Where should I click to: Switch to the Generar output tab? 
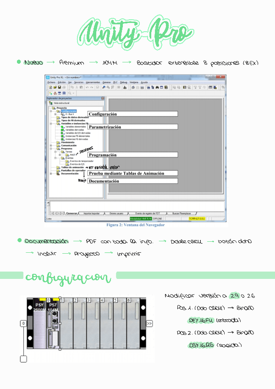[71, 213]
